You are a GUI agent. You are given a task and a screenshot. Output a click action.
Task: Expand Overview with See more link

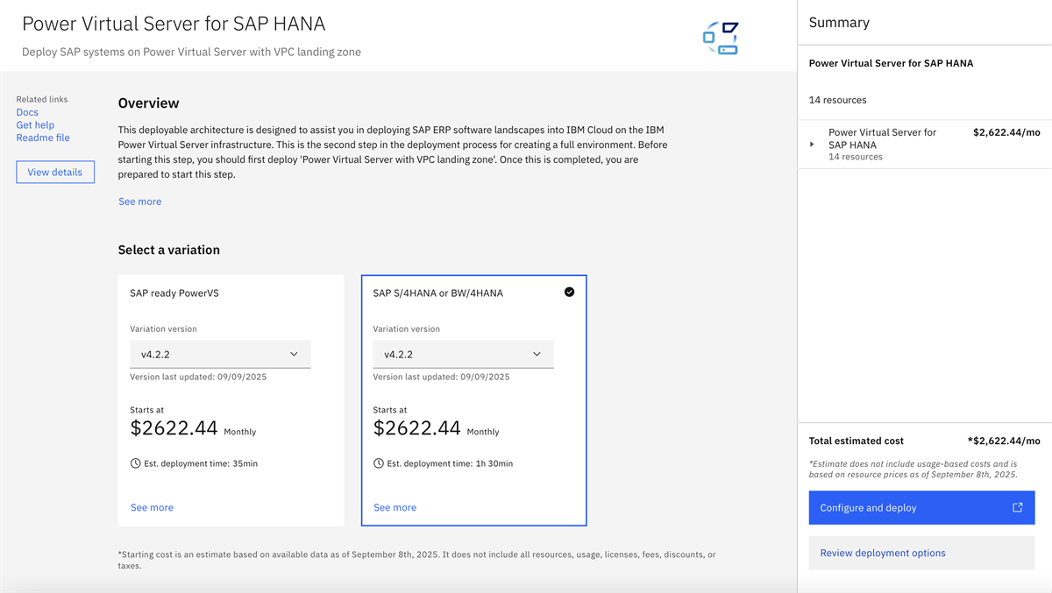point(140,201)
